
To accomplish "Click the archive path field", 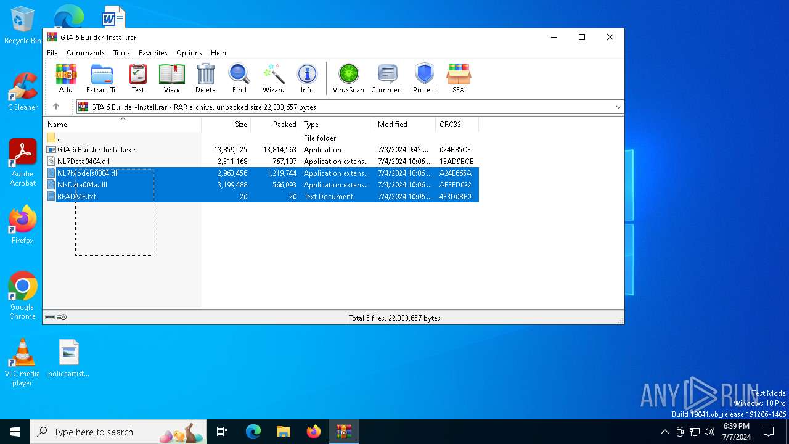I will (350, 107).
